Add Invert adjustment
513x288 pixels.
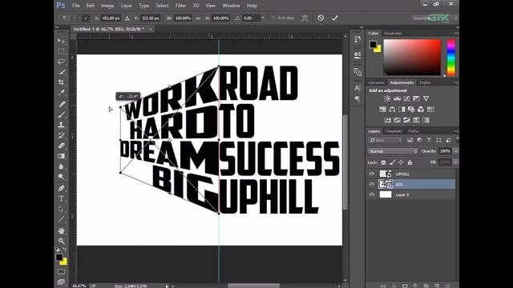tap(387, 120)
